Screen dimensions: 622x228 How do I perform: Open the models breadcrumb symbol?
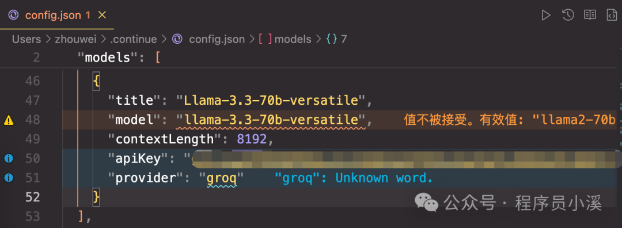coord(293,39)
